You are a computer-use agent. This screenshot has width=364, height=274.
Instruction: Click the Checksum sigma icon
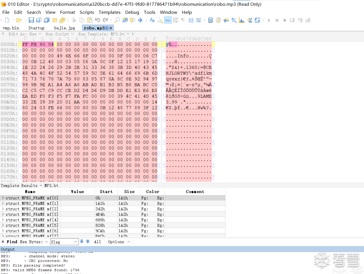(x=250, y=20)
